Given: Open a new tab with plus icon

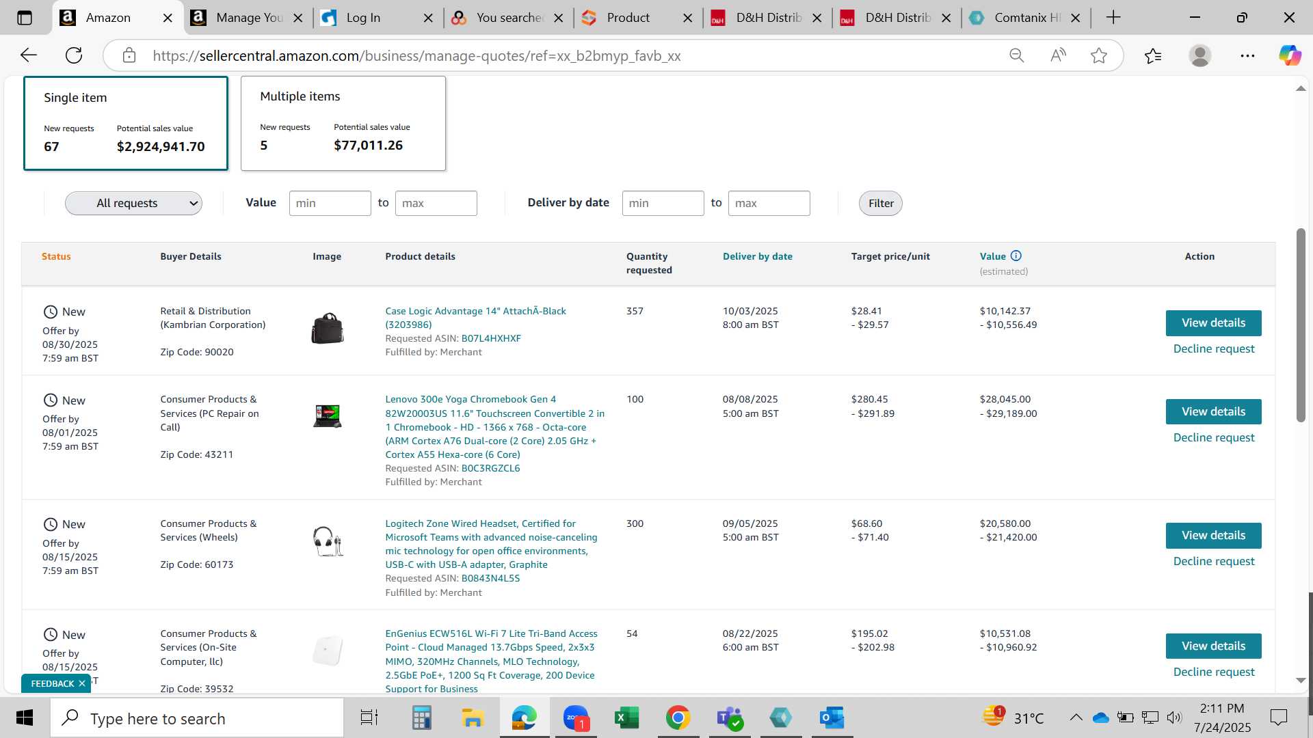Looking at the screenshot, I should 1113,18.
